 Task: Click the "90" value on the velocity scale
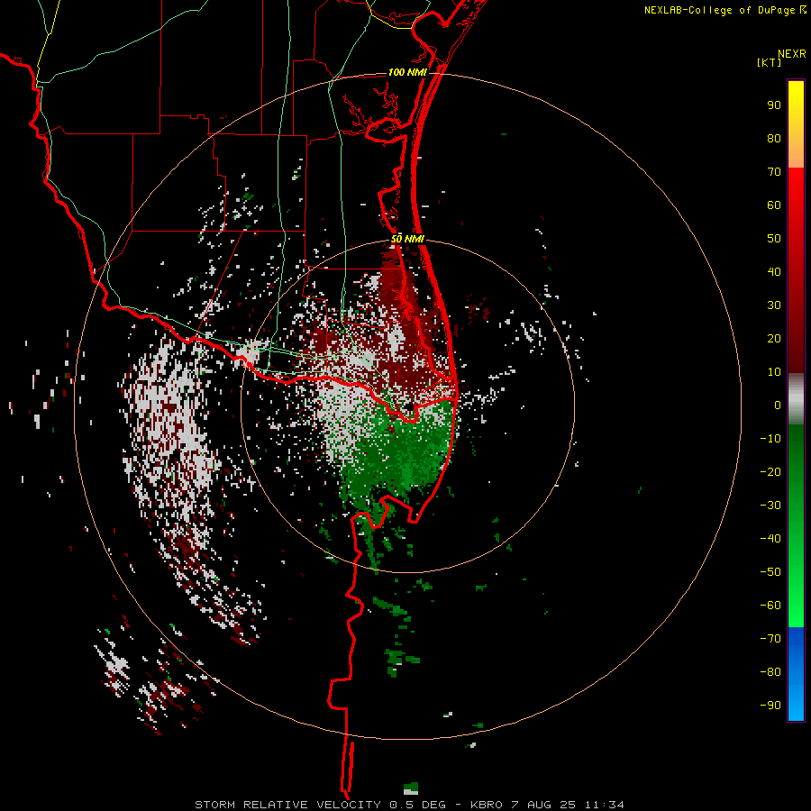[x=774, y=105]
